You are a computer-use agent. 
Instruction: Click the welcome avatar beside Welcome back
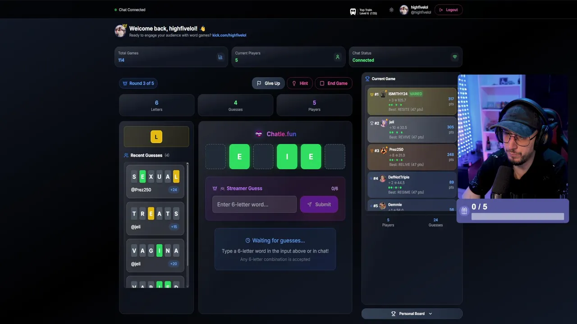[120, 31]
